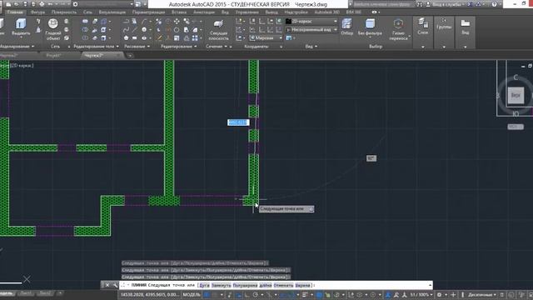This screenshot has width=533, height=300.
Task: Open the Десятичные units dropdown in status bar
Action: coord(482,294)
